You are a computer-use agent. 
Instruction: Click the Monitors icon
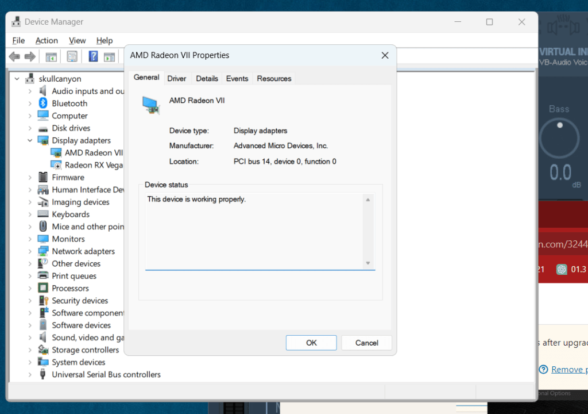(43, 239)
